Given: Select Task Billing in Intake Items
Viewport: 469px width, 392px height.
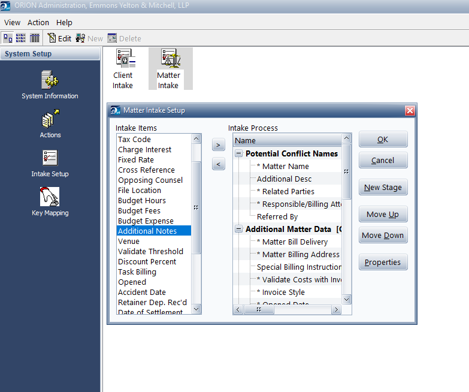Looking at the screenshot, I should click(154, 272).
